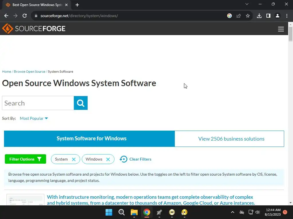Click the rocket-like taskbar app icon
This screenshot has height=219, width=293.
click(x=159, y=212)
